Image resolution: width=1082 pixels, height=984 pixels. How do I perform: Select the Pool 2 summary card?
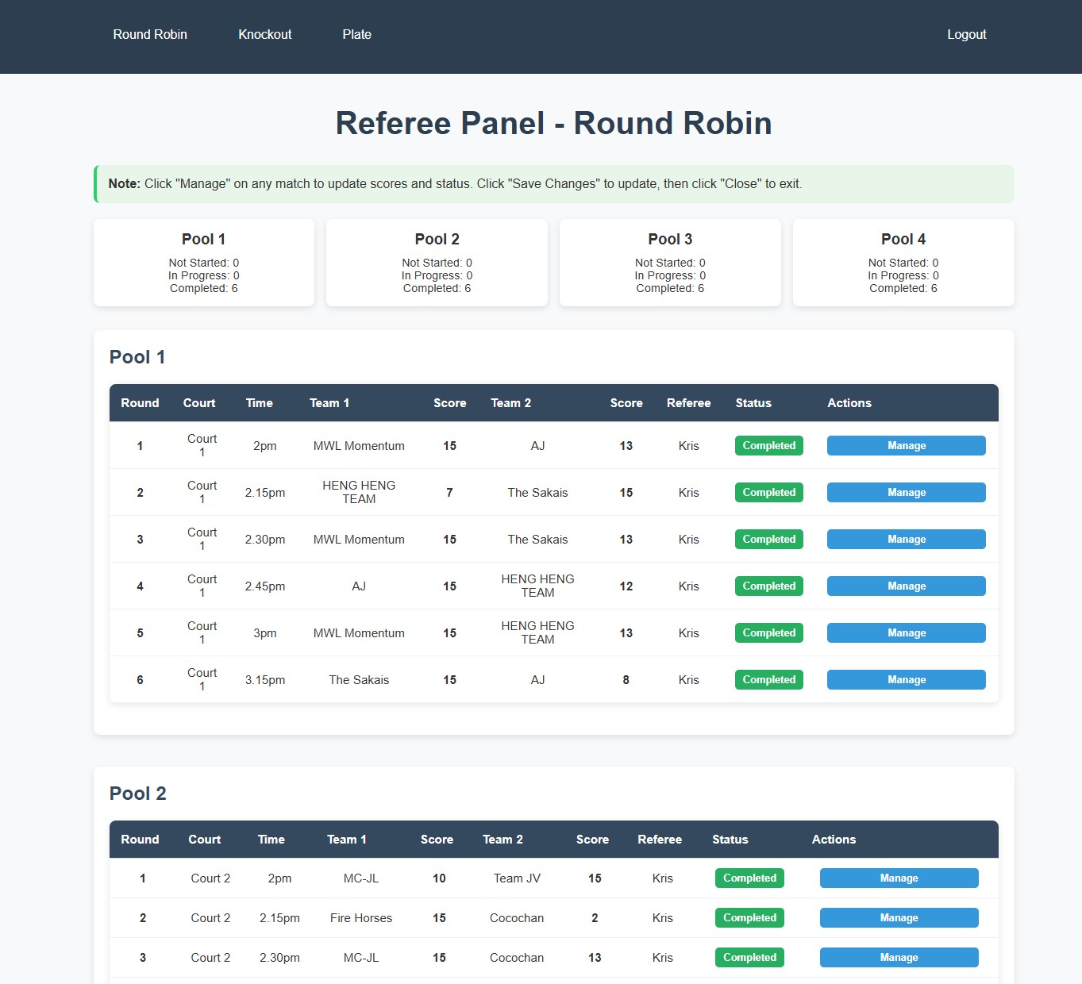tap(437, 263)
